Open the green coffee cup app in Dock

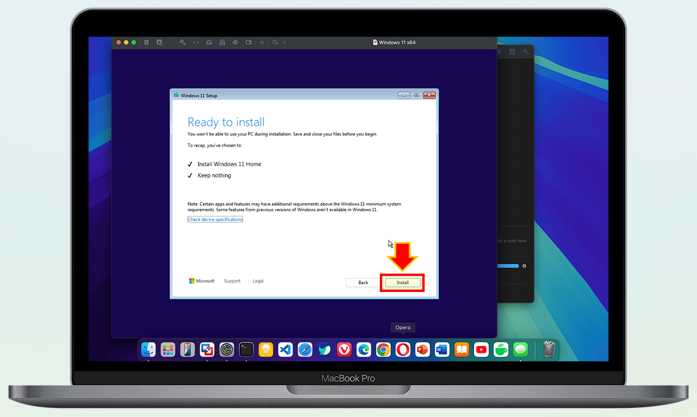click(501, 349)
